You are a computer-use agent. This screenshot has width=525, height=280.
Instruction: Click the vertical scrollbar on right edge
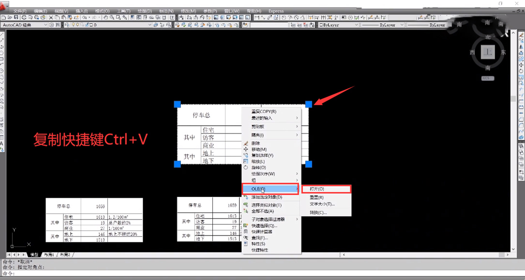click(x=513, y=141)
